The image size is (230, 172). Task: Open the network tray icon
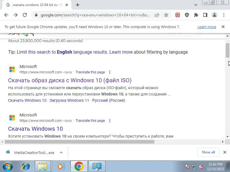click(x=194, y=167)
